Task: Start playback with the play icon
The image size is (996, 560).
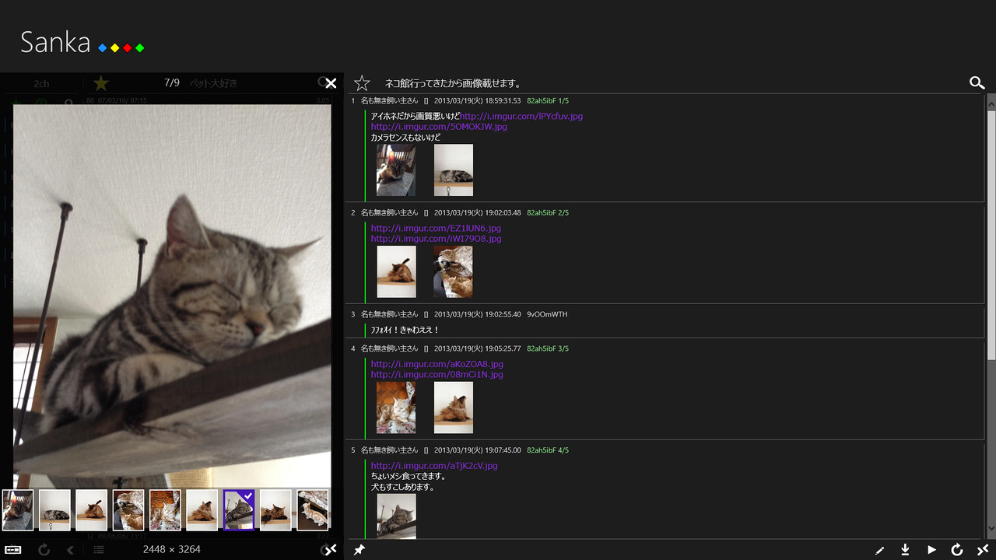Action: click(931, 550)
